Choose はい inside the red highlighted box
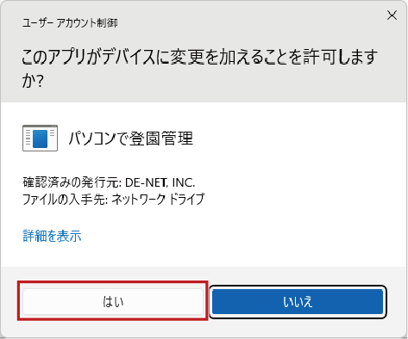This screenshot has width=408, height=339. tap(113, 301)
